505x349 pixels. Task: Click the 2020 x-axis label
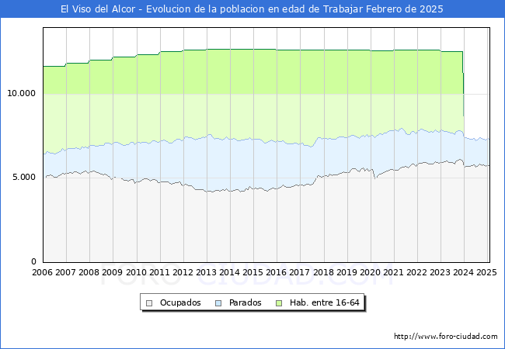370,272
